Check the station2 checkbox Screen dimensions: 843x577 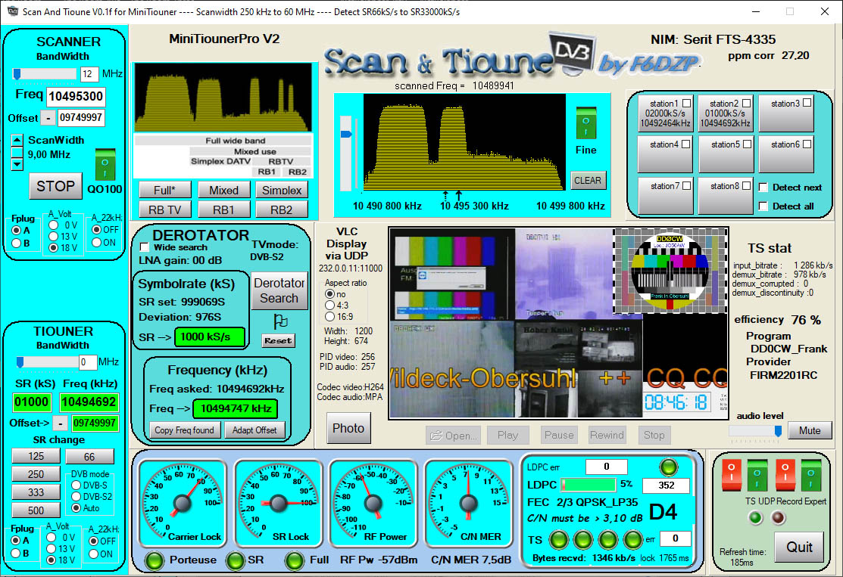click(x=746, y=103)
